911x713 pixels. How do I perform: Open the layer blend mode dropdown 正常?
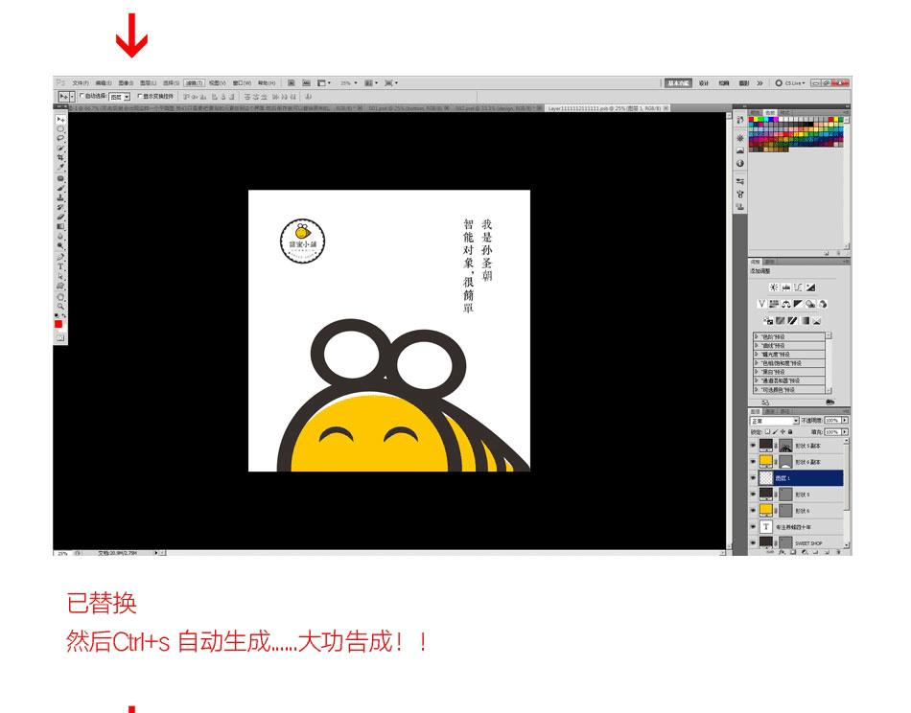pyautogui.click(x=775, y=421)
